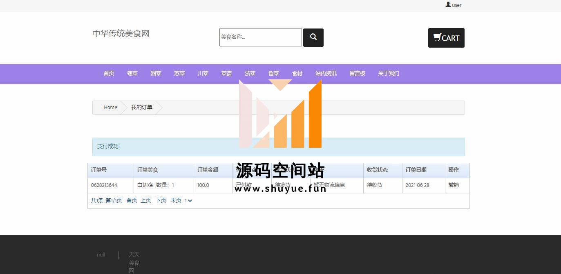Click the Home breadcrumb link
561x274 pixels.
pyautogui.click(x=110, y=107)
